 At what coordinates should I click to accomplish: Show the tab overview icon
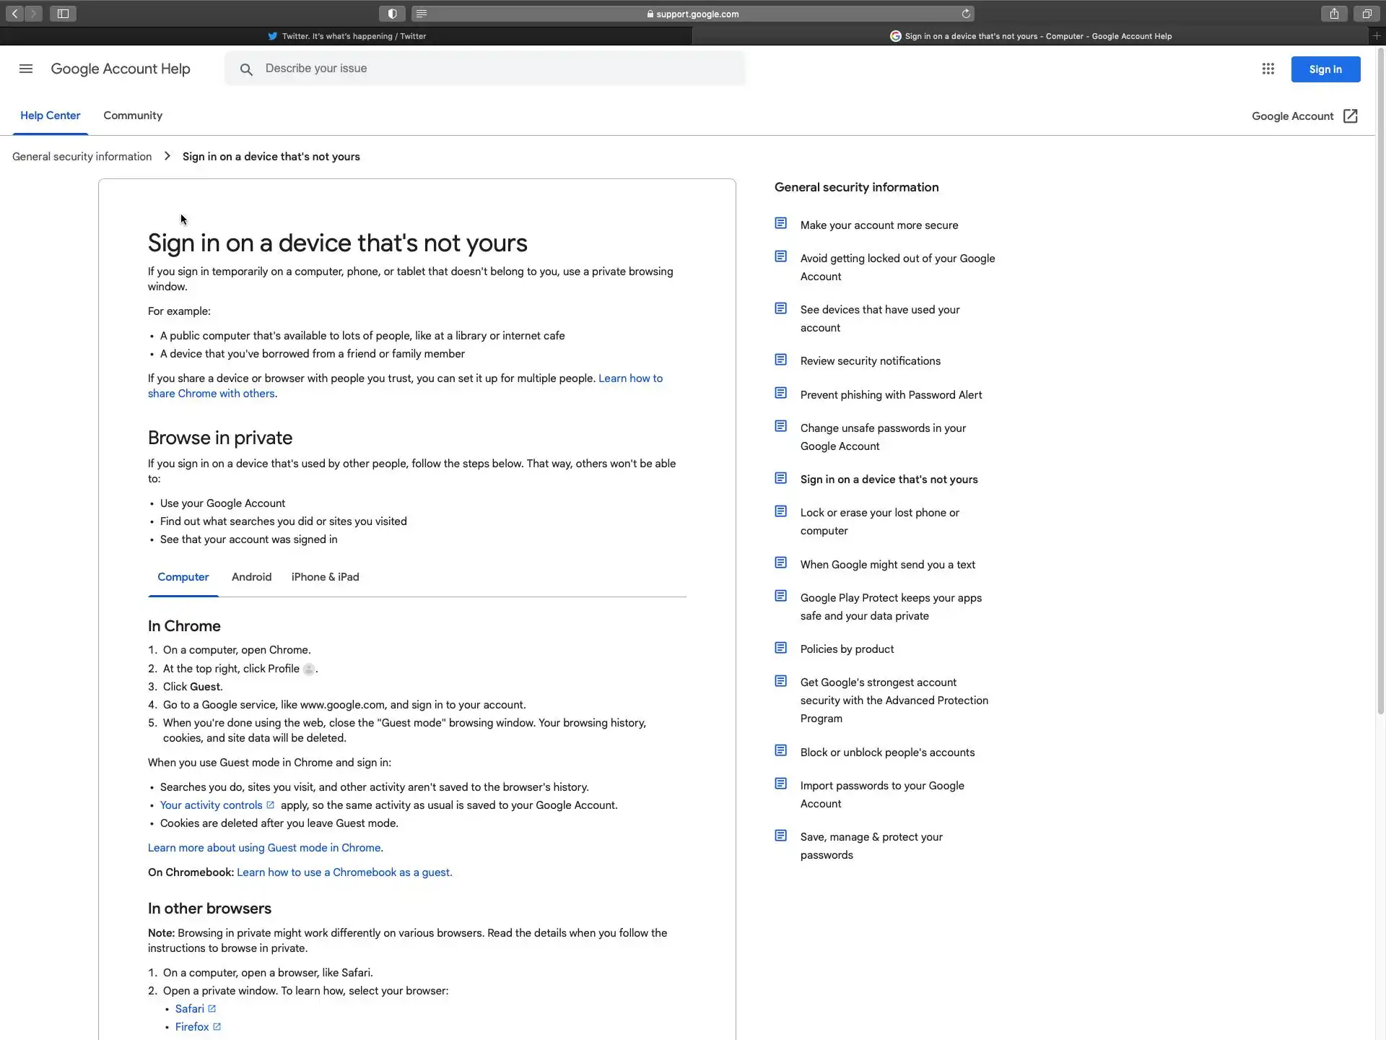(x=1367, y=14)
